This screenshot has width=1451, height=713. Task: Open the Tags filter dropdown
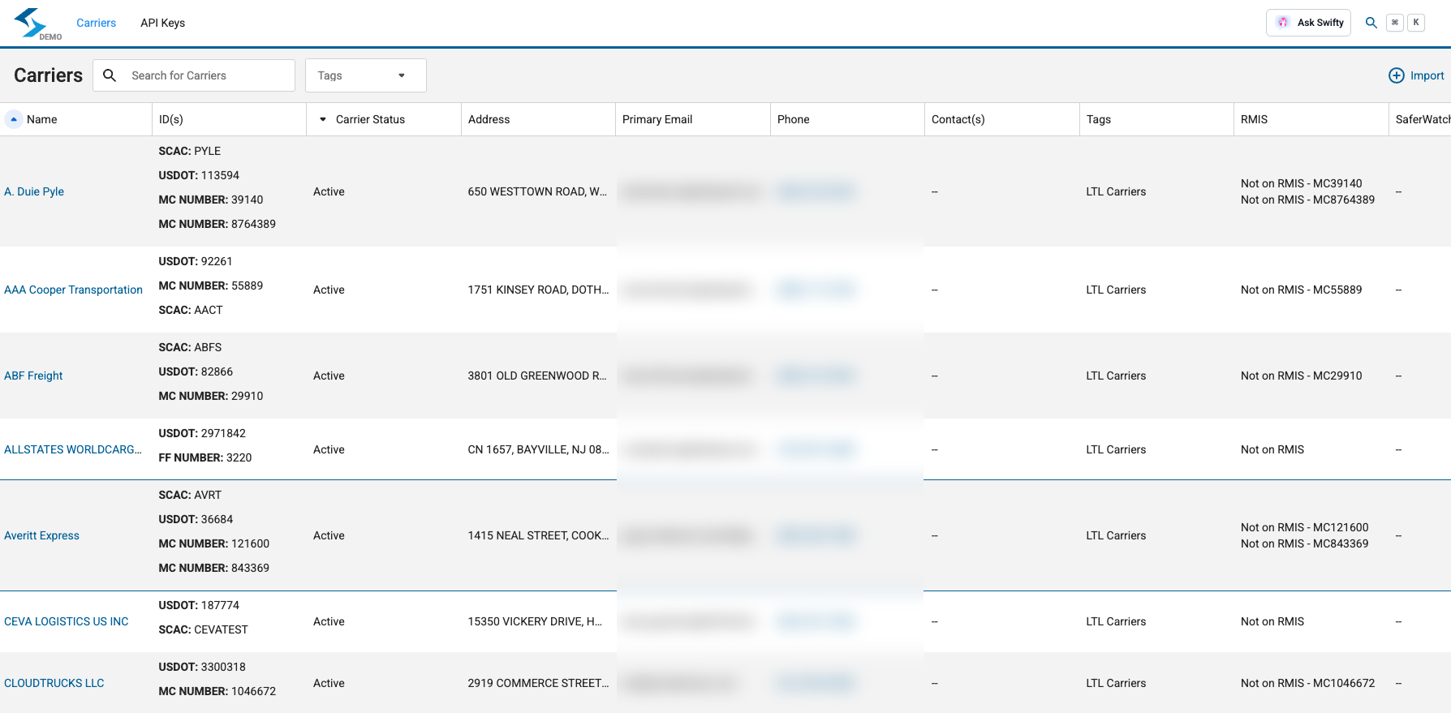pos(366,75)
